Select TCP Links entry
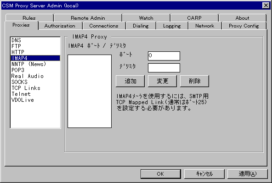The image size is (272, 183). pyautogui.click(x=35, y=88)
